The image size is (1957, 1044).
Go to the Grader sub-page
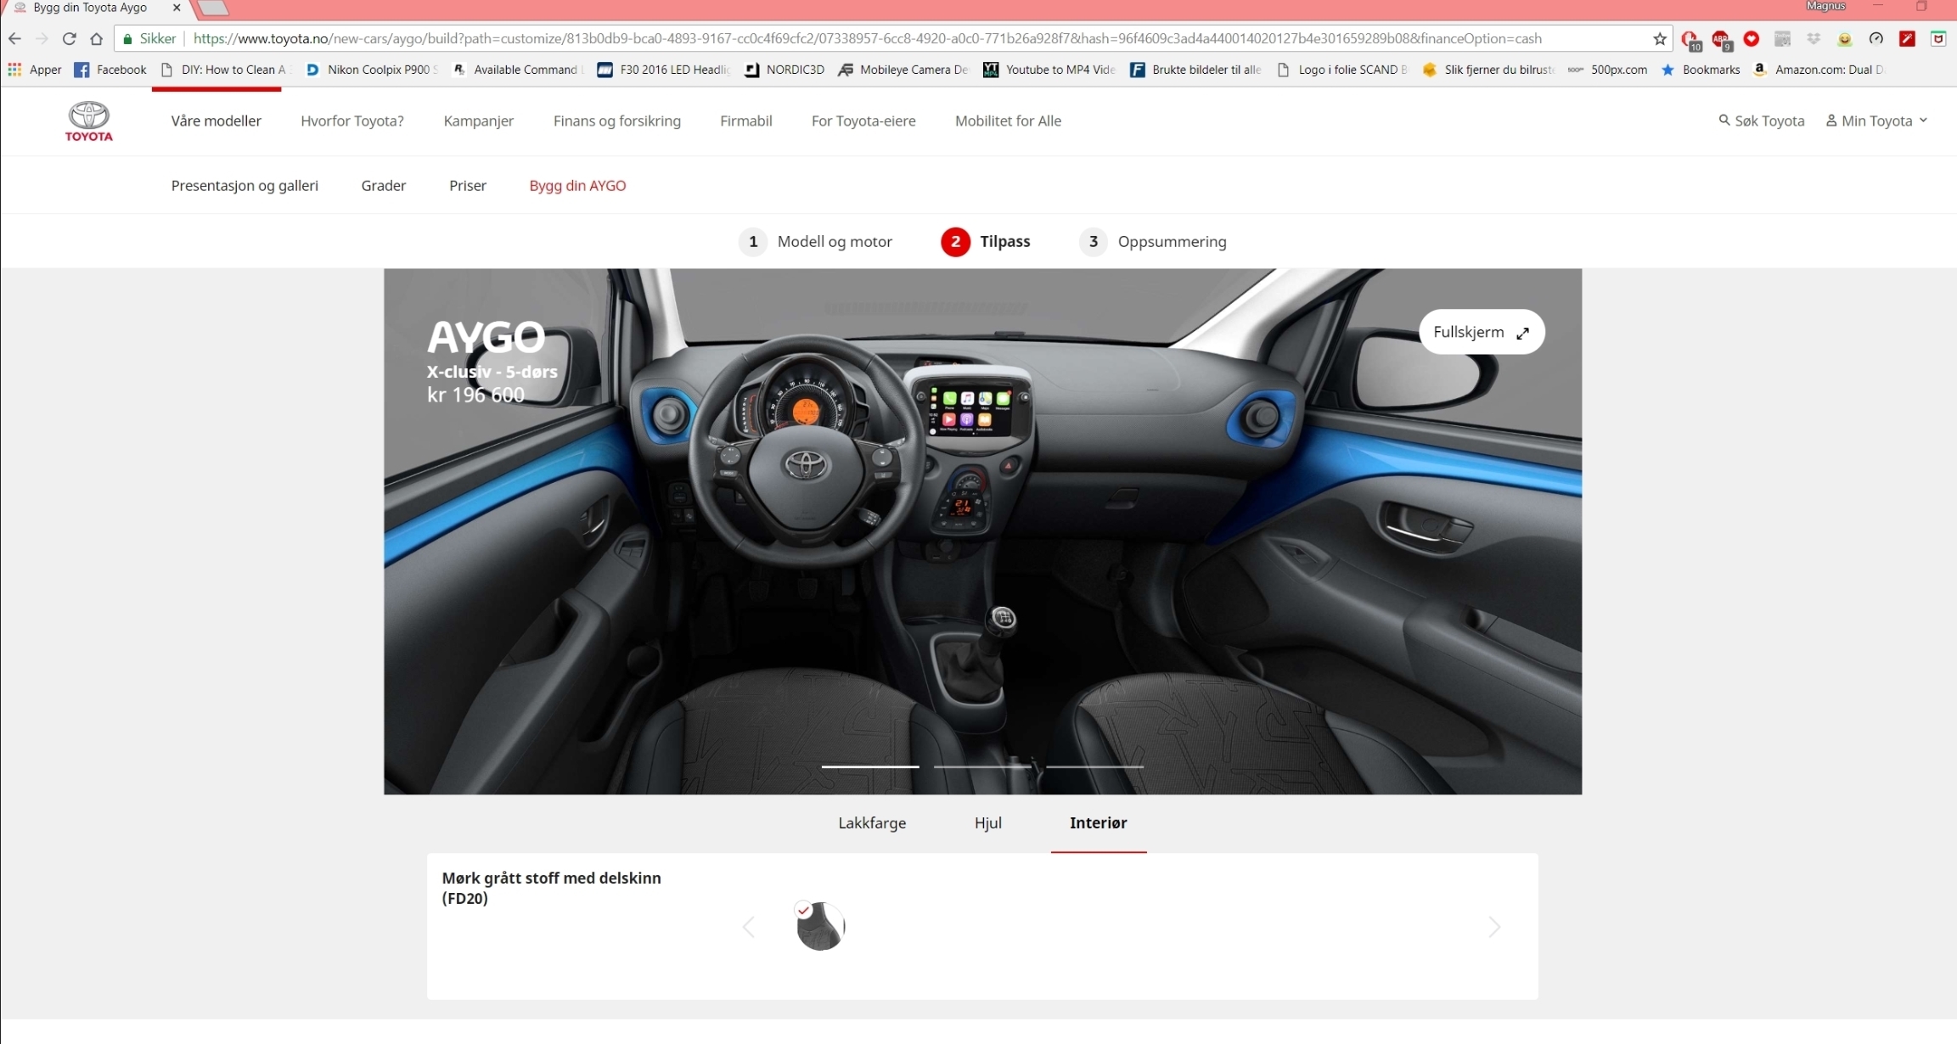click(x=384, y=186)
